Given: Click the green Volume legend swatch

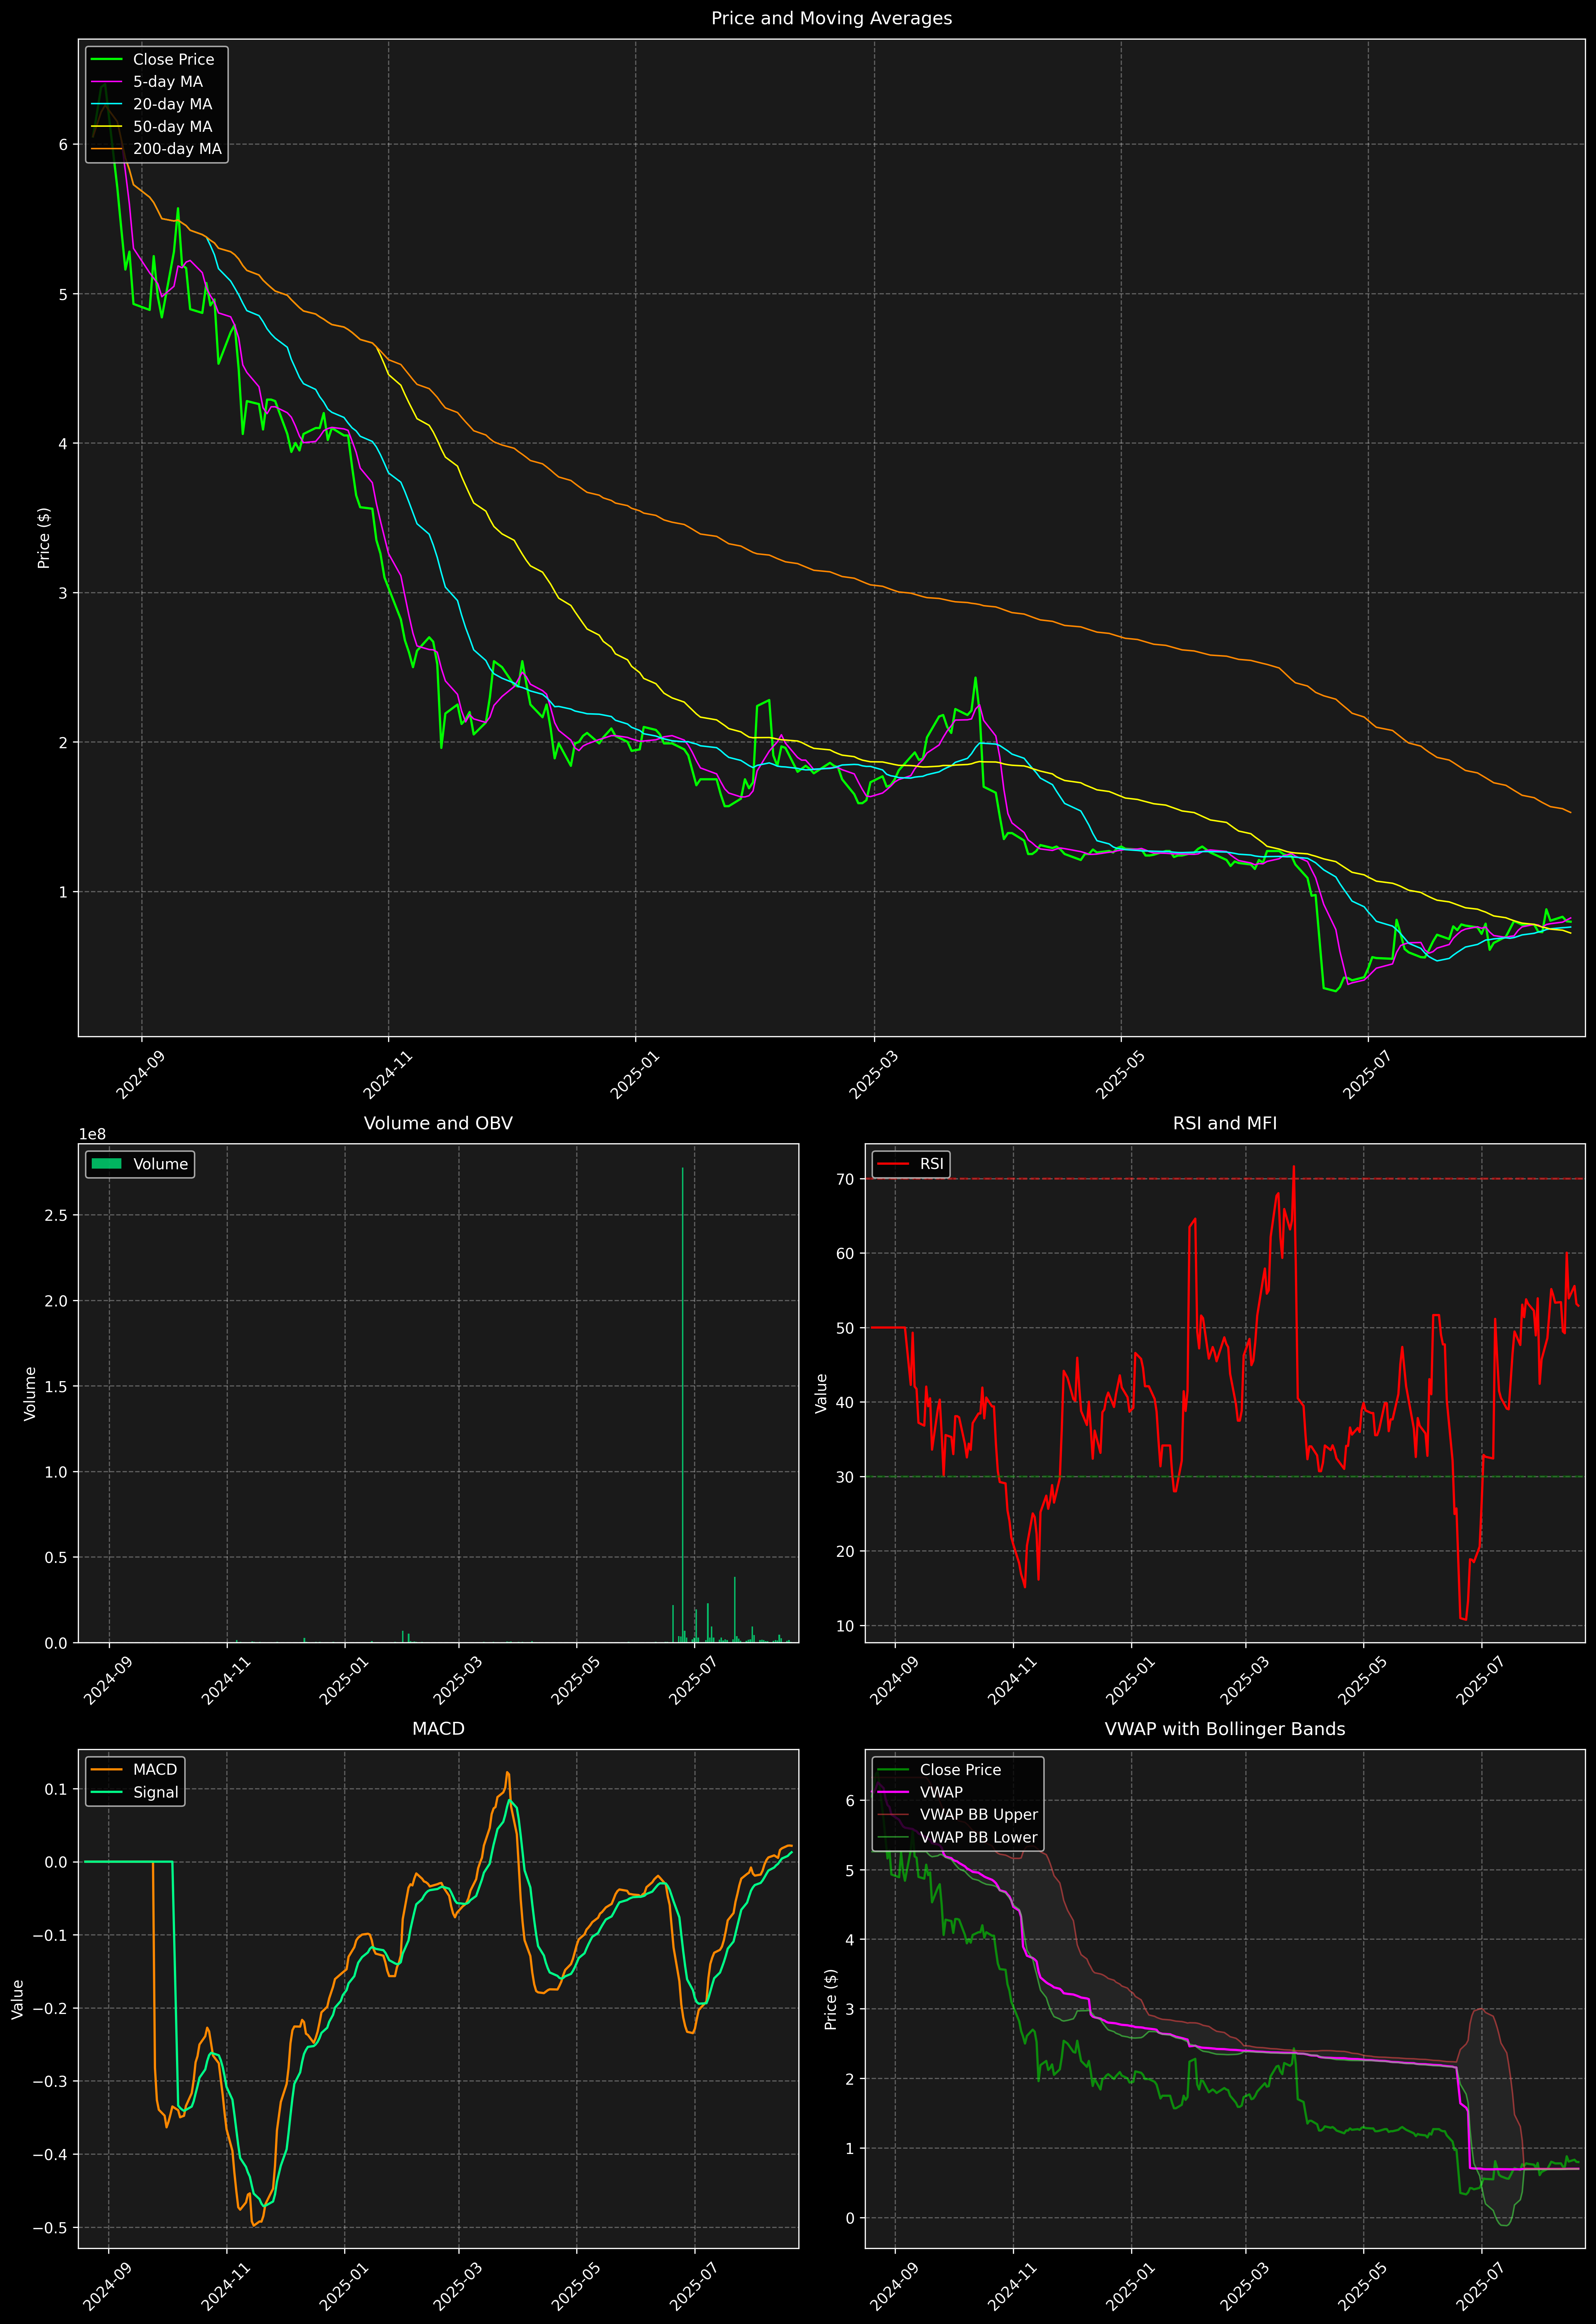Looking at the screenshot, I should pos(106,1164).
